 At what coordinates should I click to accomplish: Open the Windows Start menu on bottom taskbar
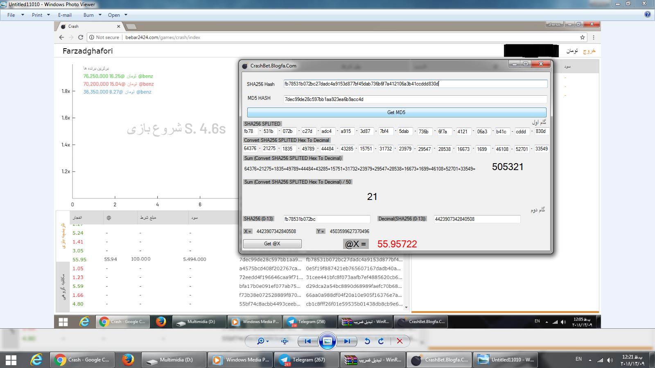pos(11,360)
